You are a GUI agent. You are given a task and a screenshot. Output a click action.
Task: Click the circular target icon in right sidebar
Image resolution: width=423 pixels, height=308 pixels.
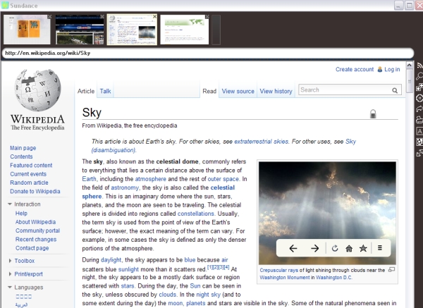(419, 98)
